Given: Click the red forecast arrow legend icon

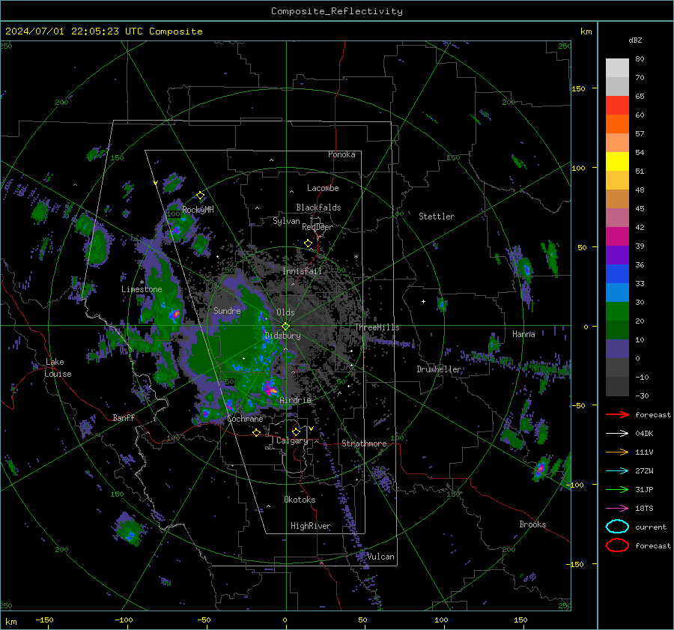Looking at the screenshot, I should click(x=617, y=414).
